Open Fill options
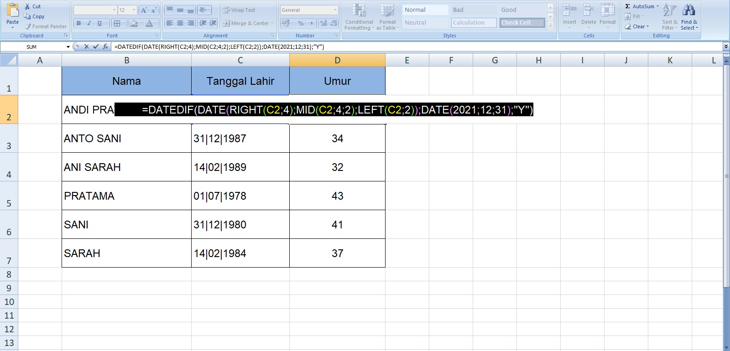The height and width of the screenshot is (351, 730). [x=634, y=16]
